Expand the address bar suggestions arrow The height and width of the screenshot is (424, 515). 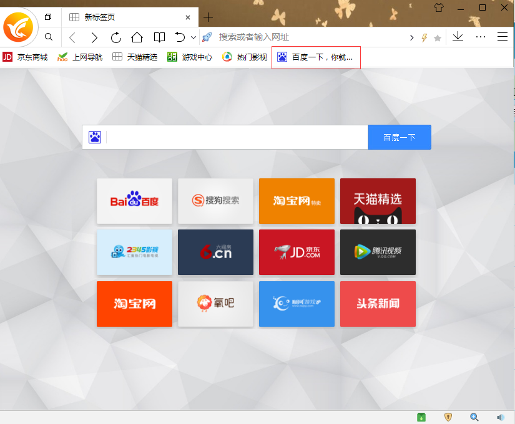click(412, 37)
